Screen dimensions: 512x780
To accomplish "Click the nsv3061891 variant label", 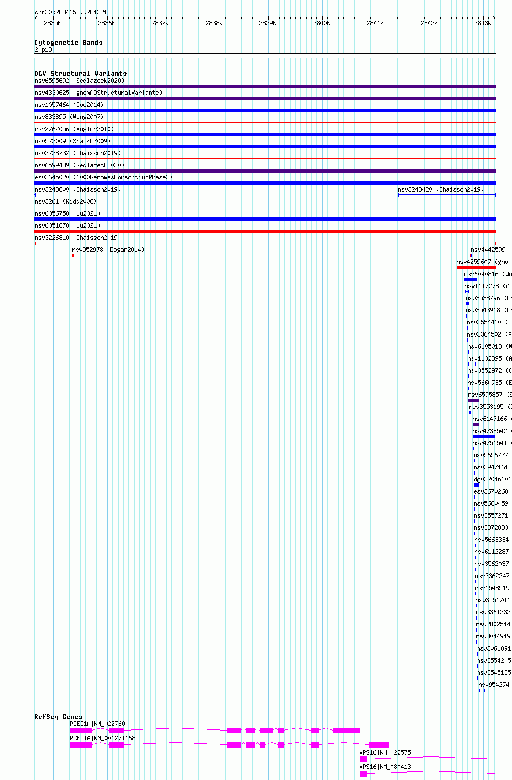I will [x=494, y=648].
